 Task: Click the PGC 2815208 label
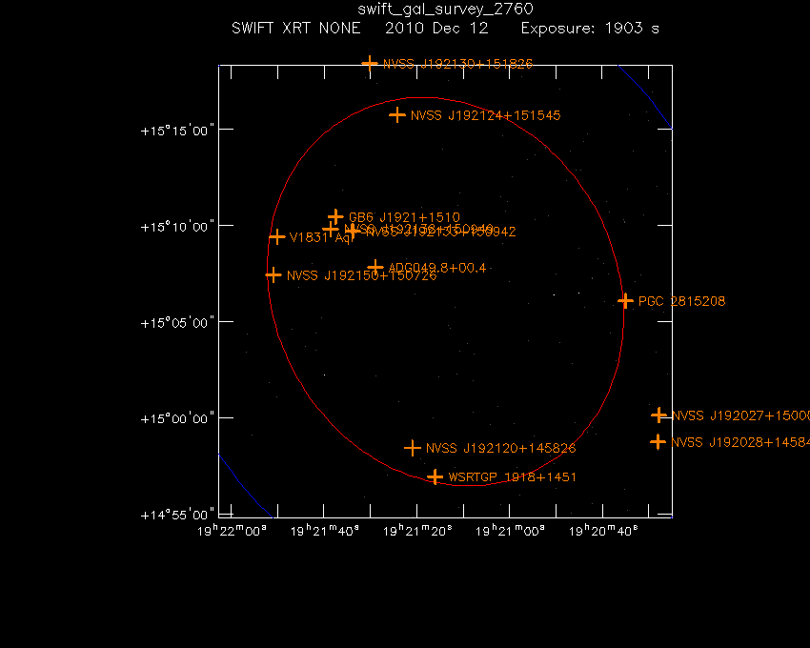click(x=682, y=301)
